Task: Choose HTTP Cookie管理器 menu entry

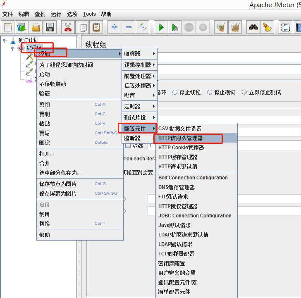Action: [x=196, y=148]
